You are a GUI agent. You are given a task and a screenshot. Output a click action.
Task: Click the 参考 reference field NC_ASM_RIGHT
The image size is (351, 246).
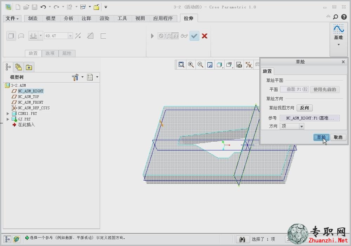click(310, 118)
